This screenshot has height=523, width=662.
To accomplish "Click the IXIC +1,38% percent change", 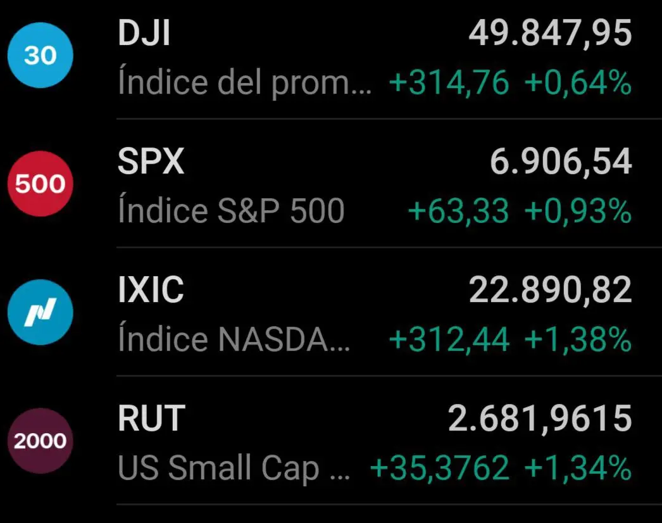I will coord(578,340).
